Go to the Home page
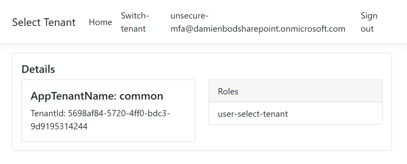The image size is (407, 164). click(x=100, y=22)
